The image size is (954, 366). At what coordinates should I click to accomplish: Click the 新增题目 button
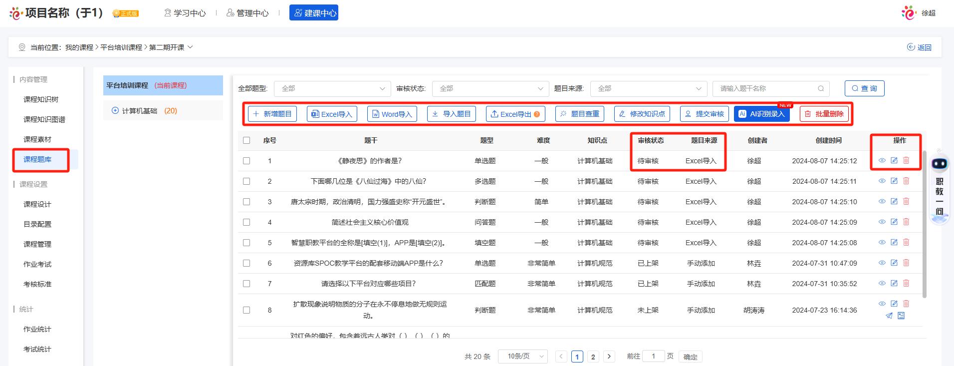click(x=272, y=114)
